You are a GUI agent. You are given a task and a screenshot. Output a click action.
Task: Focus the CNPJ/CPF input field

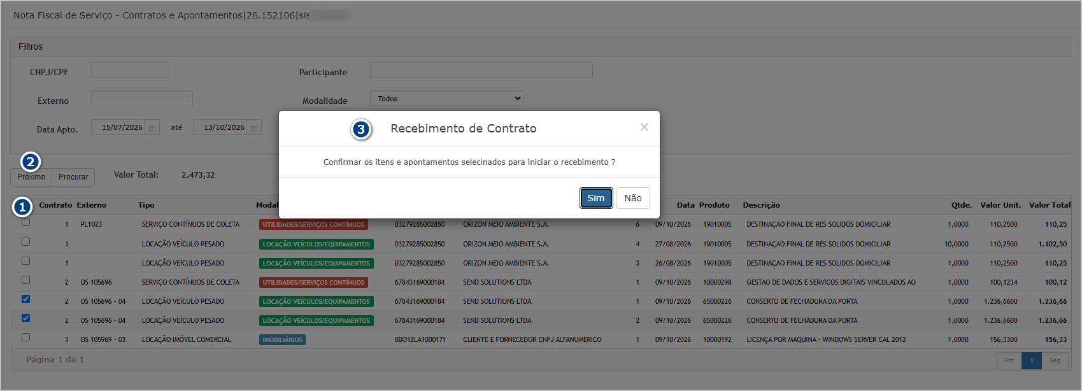pos(130,70)
